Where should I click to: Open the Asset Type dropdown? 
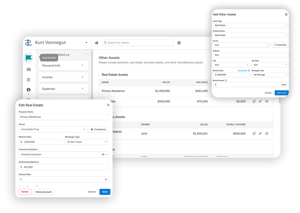pos(251,25)
